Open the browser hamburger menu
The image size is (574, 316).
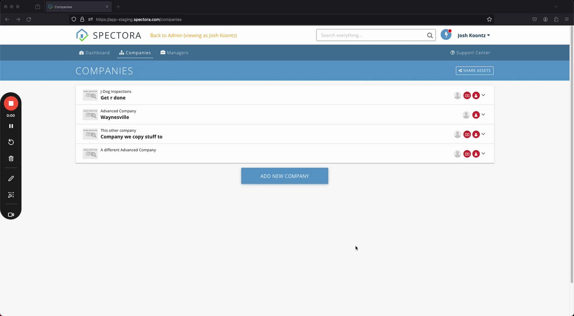(567, 19)
